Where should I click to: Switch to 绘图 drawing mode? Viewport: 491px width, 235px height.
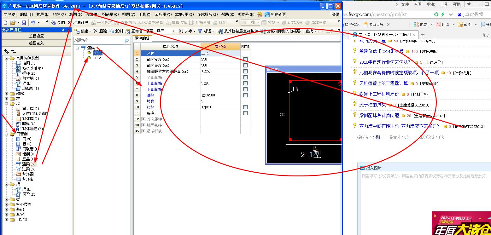58,23
